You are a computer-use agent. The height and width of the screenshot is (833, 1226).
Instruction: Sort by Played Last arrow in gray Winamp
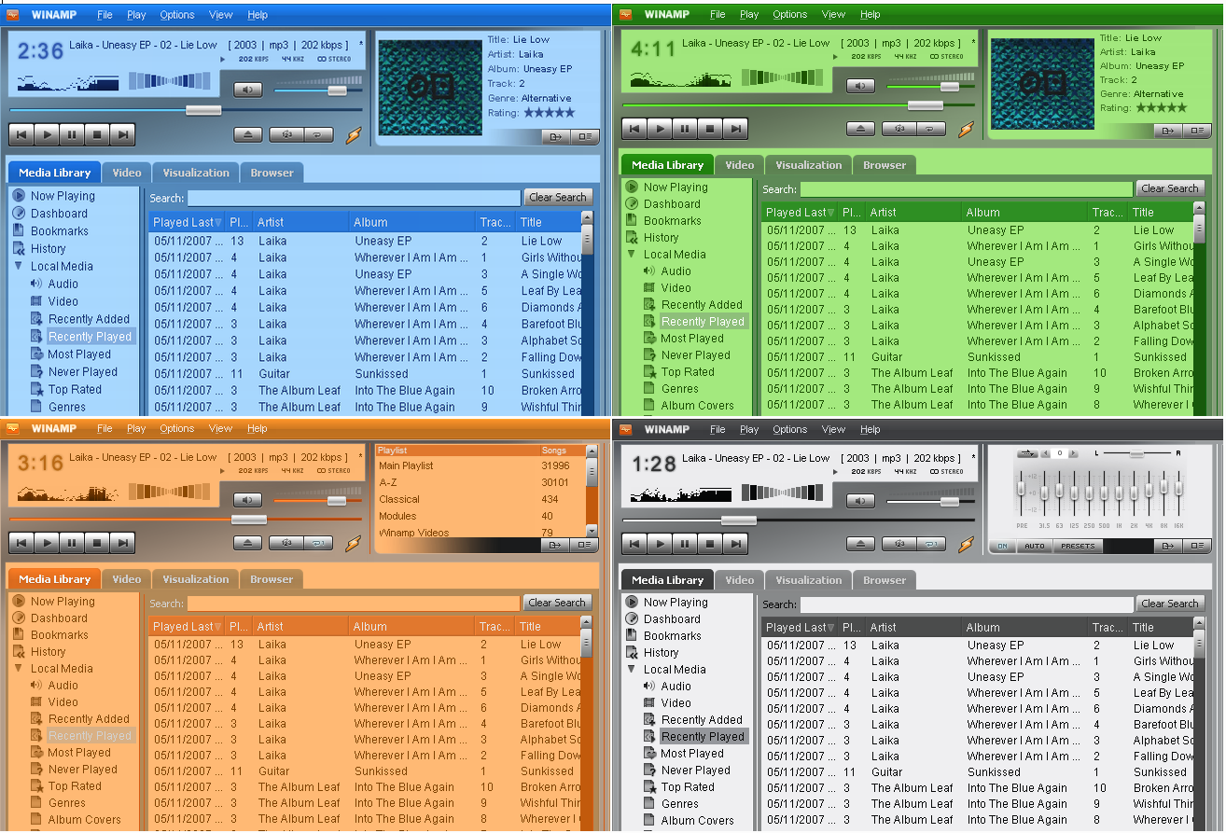coord(831,628)
